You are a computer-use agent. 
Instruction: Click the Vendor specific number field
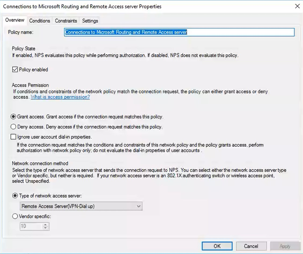tap(31, 226)
